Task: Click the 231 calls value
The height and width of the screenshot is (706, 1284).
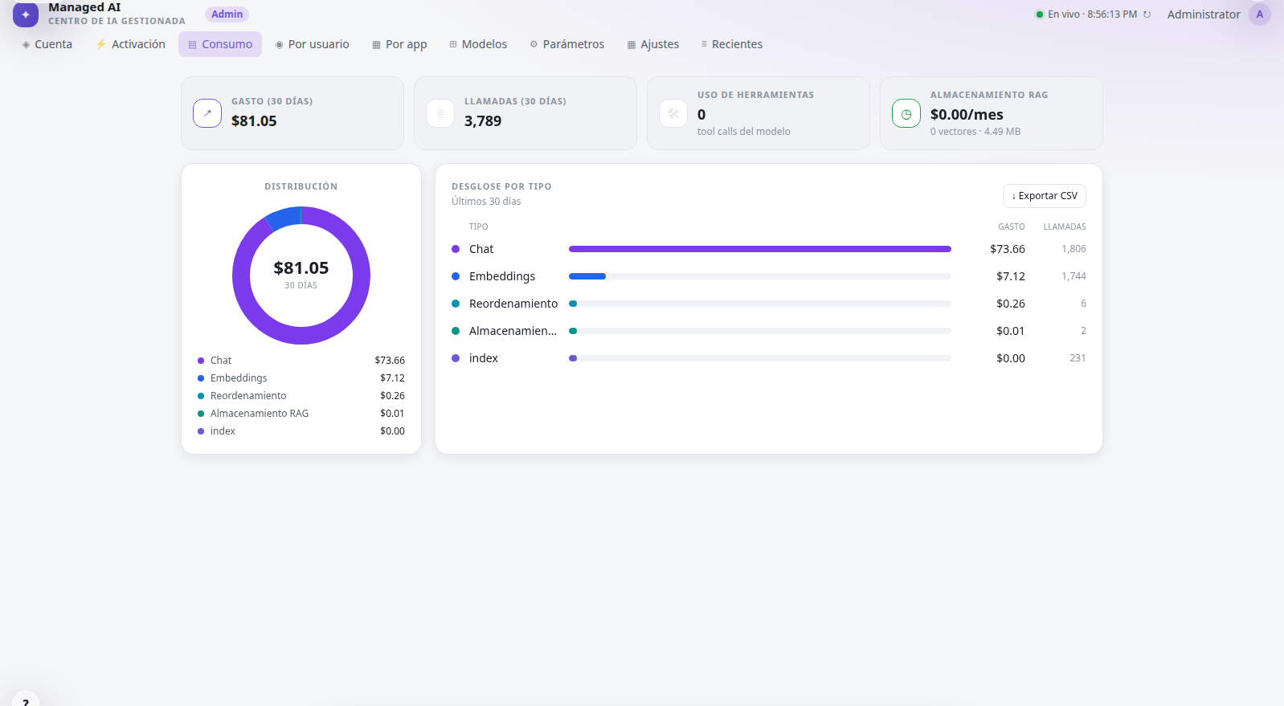Action: [1077, 358]
